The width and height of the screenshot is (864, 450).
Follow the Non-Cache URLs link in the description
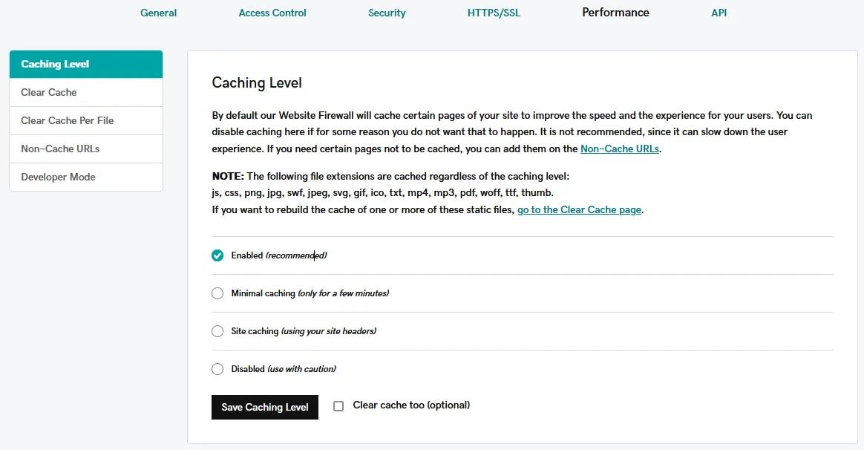coord(619,149)
